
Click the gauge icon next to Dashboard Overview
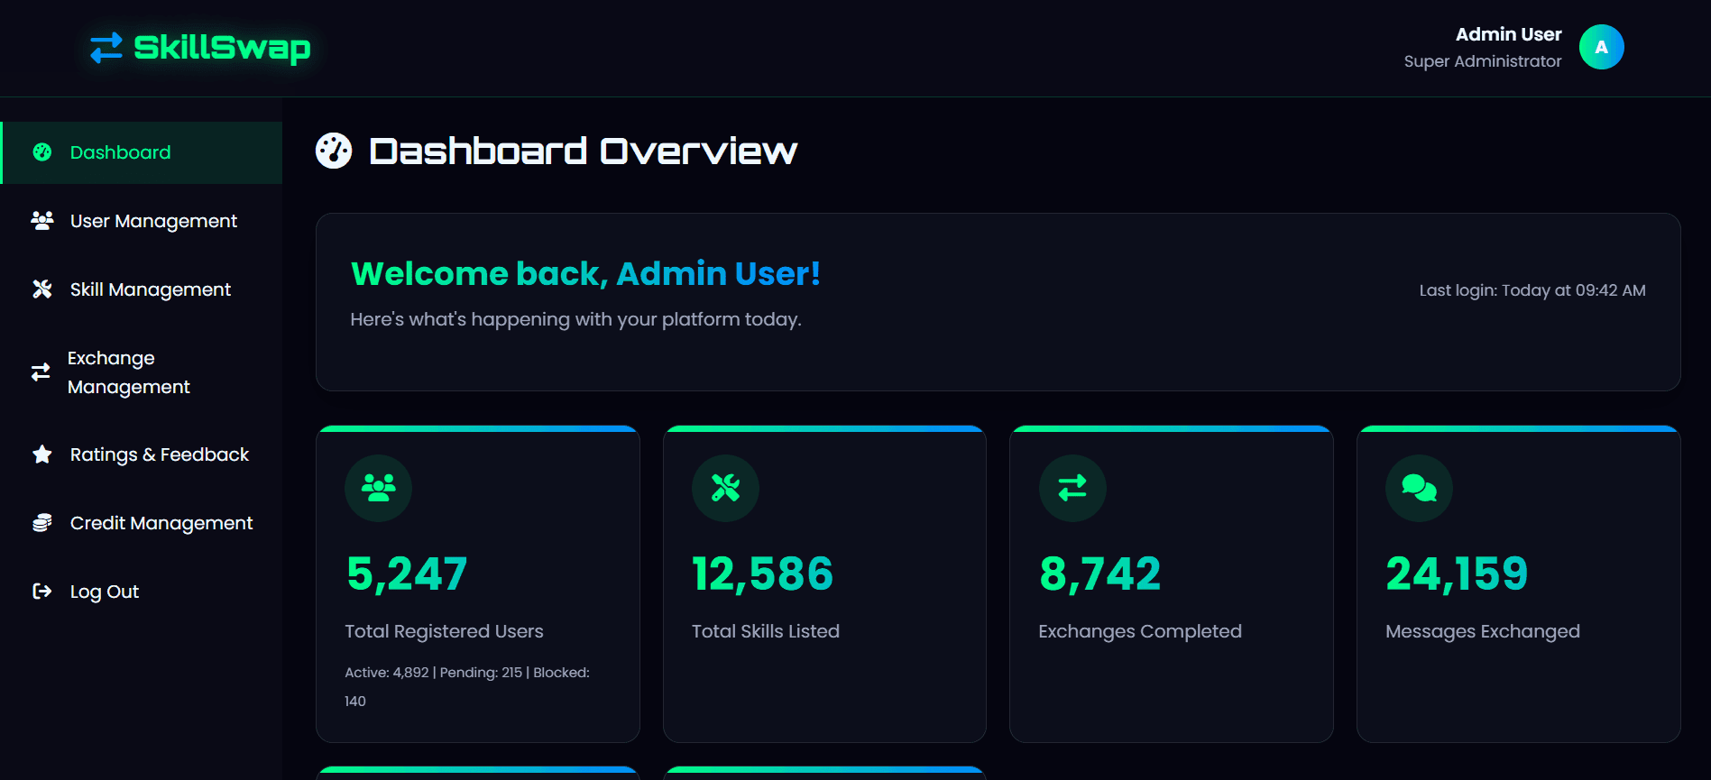coord(334,151)
